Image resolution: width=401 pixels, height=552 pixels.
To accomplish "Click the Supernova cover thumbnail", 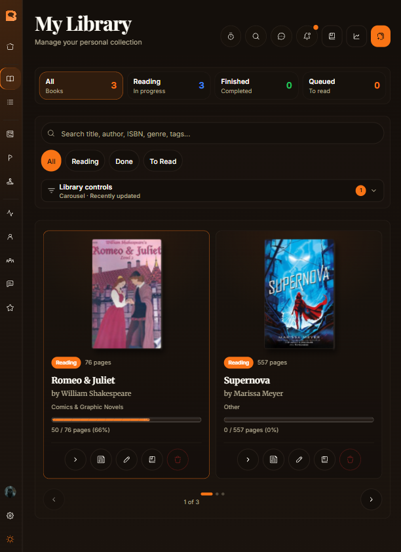I will tap(299, 294).
